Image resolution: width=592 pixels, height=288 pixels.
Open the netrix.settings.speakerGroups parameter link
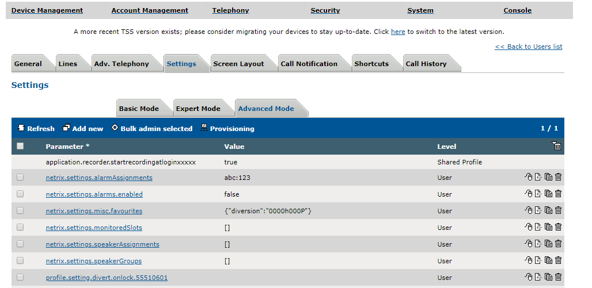point(94,261)
